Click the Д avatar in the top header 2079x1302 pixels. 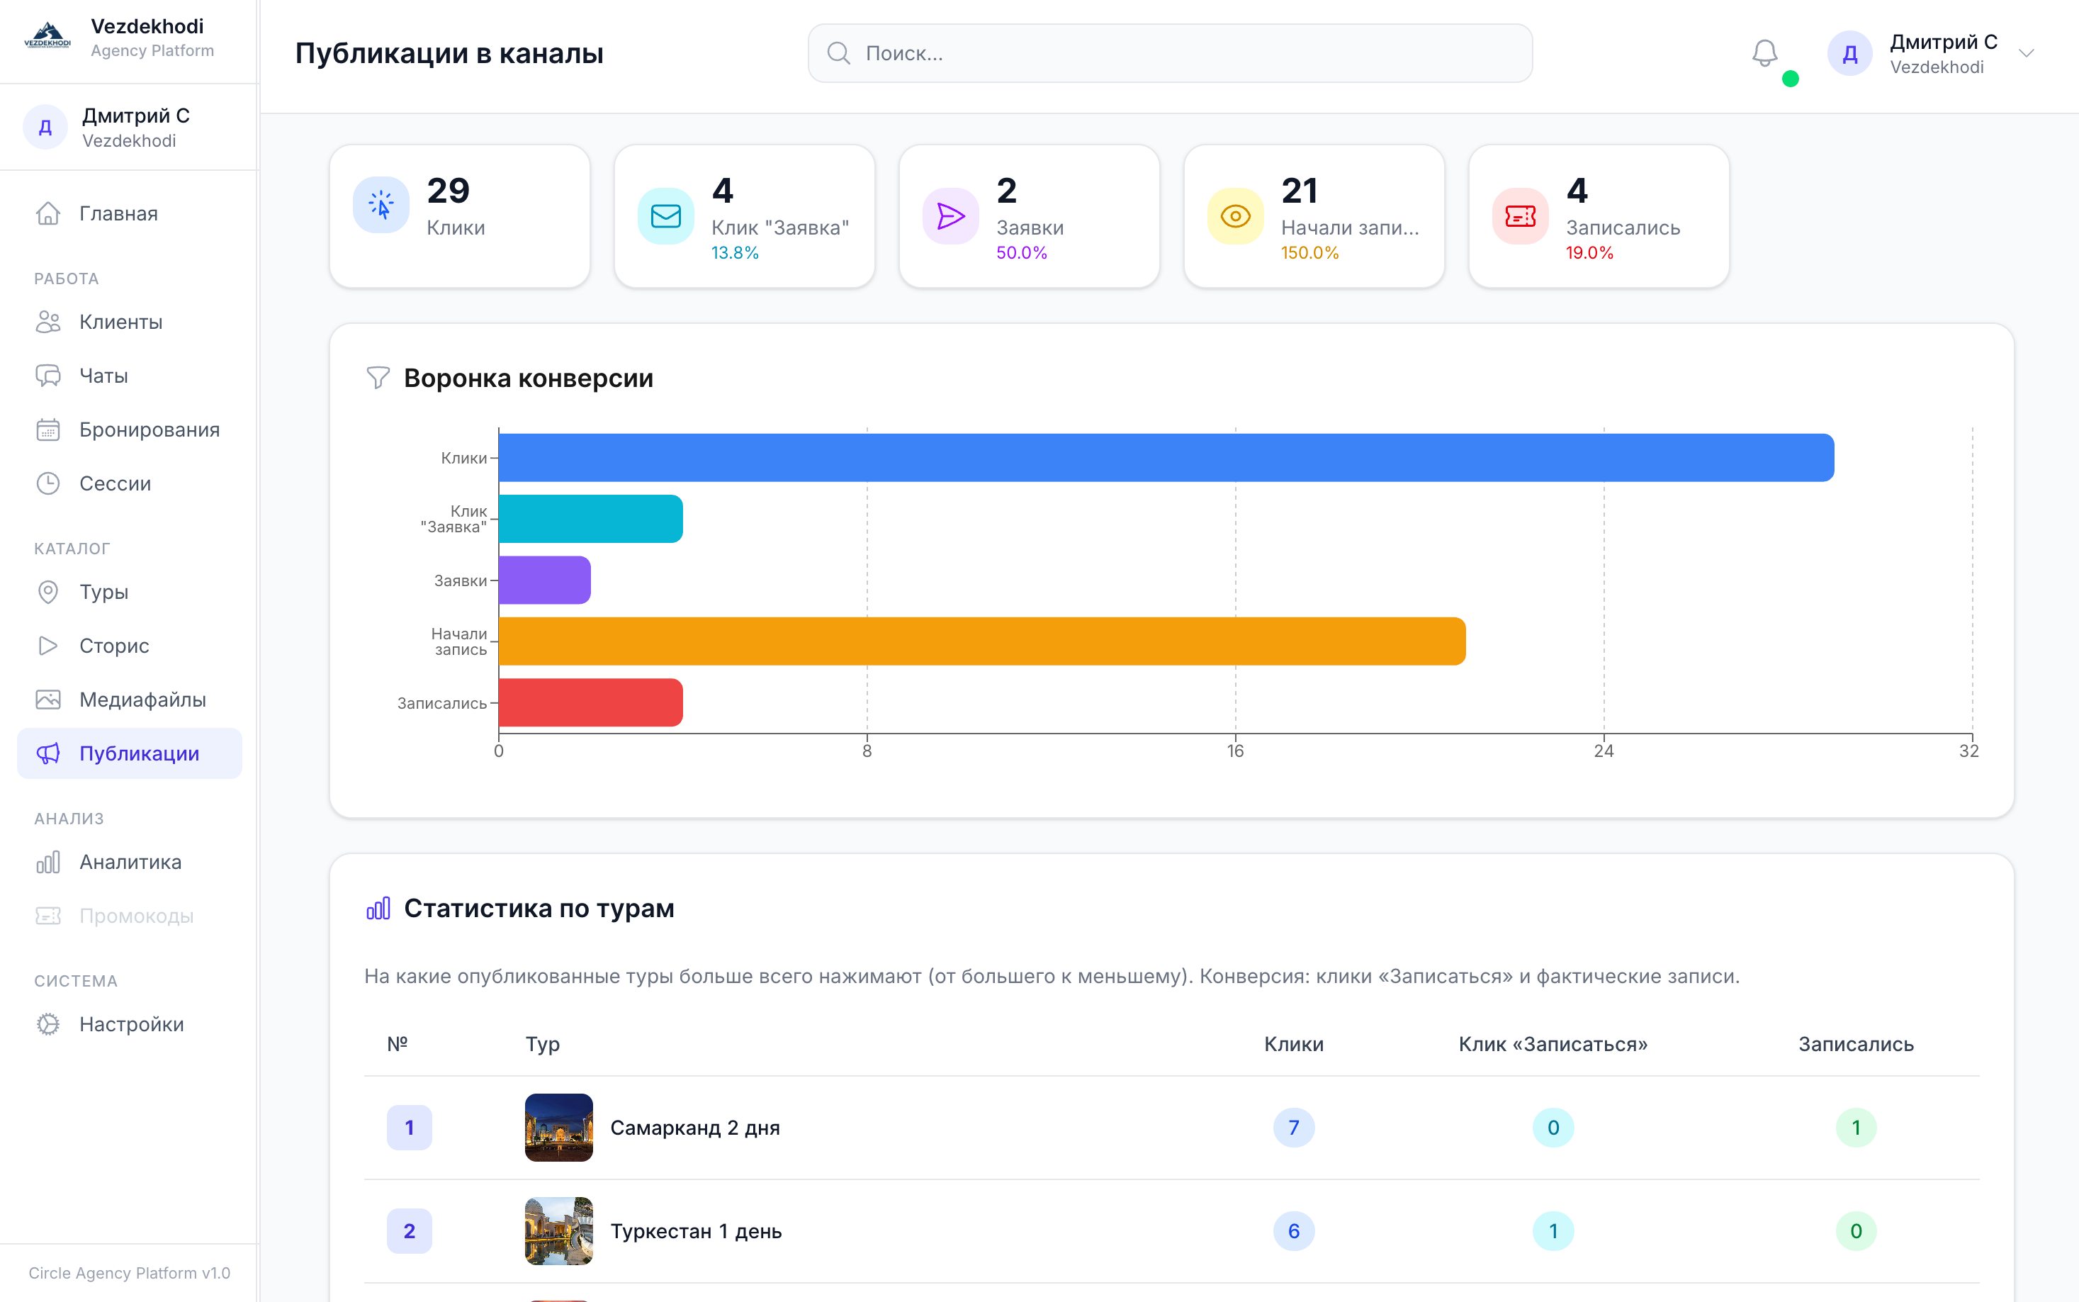[1850, 53]
